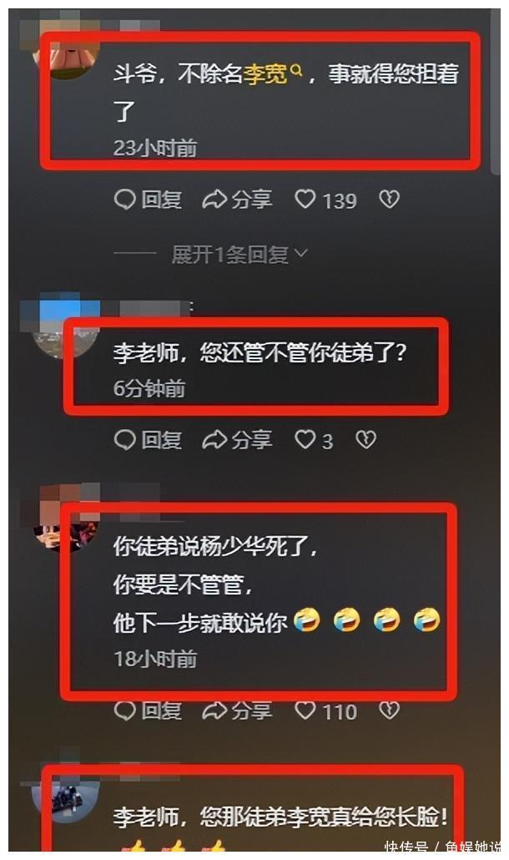Image resolution: width=509 pixels, height=860 pixels.
Task: Dislike the 18小时前 comment
Action: [389, 711]
